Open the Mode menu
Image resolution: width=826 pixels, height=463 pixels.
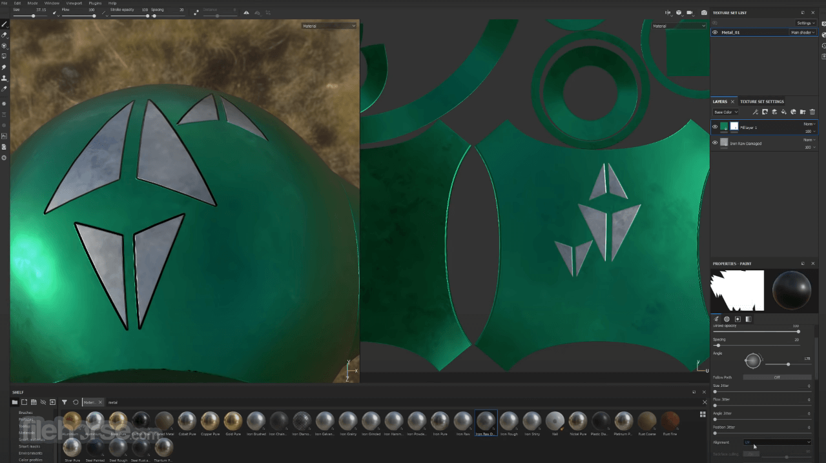click(x=32, y=3)
